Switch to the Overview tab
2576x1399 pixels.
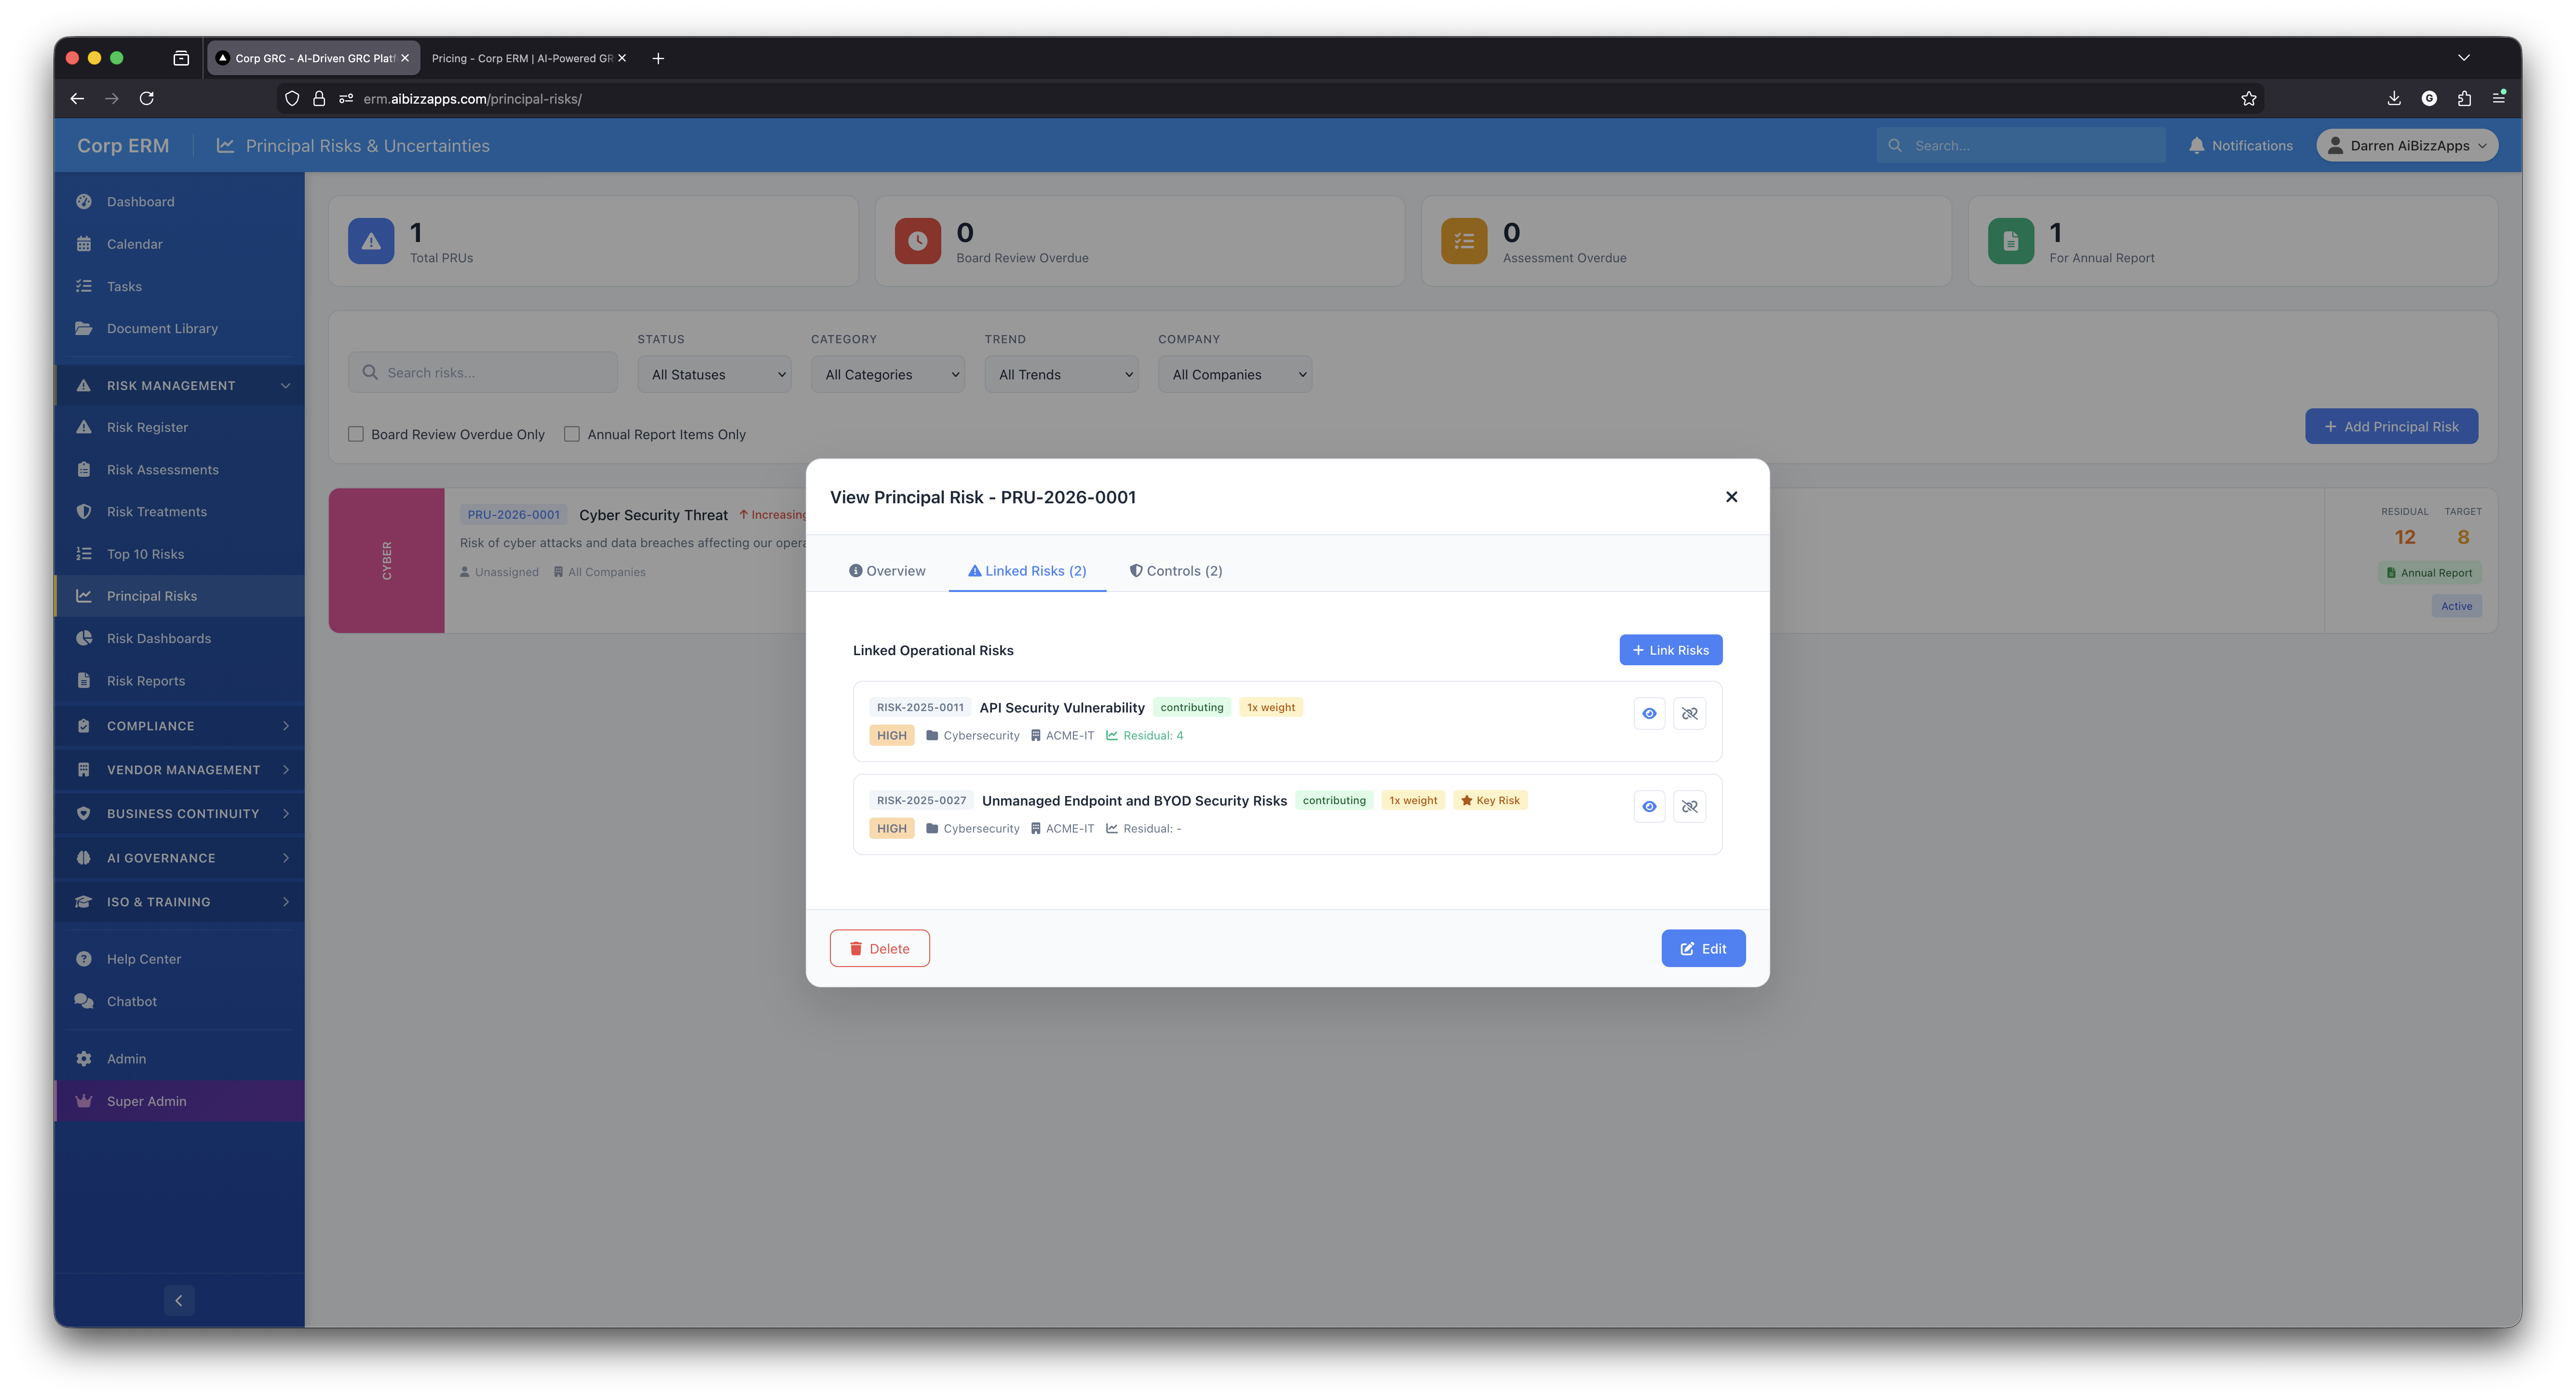[887, 571]
